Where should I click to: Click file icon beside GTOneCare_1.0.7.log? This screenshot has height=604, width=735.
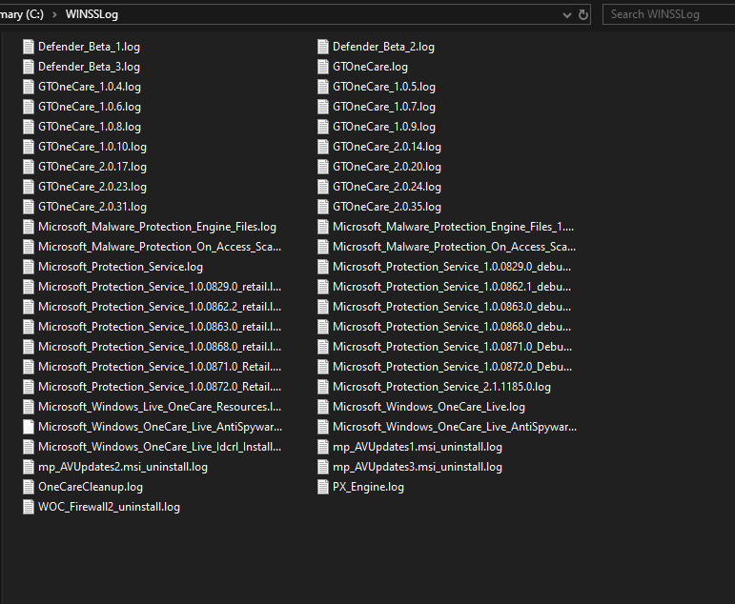[x=323, y=107]
